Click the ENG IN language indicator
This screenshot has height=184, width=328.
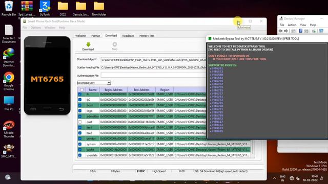click(x=282, y=178)
